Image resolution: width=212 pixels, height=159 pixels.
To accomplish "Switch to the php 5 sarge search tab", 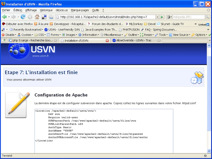I will point(30,40).
